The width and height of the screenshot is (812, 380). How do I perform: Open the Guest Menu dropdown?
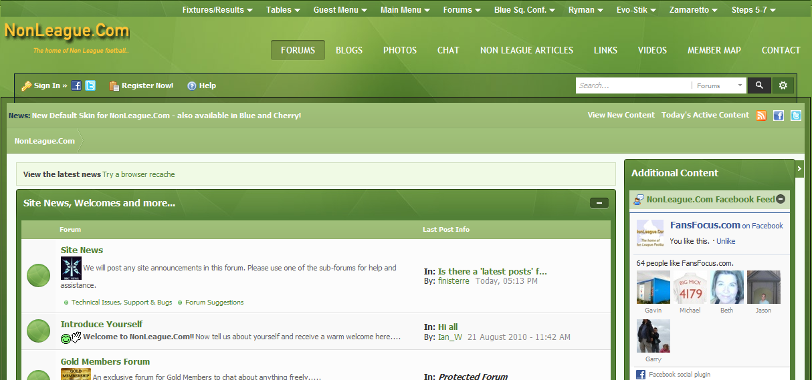point(340,10)
